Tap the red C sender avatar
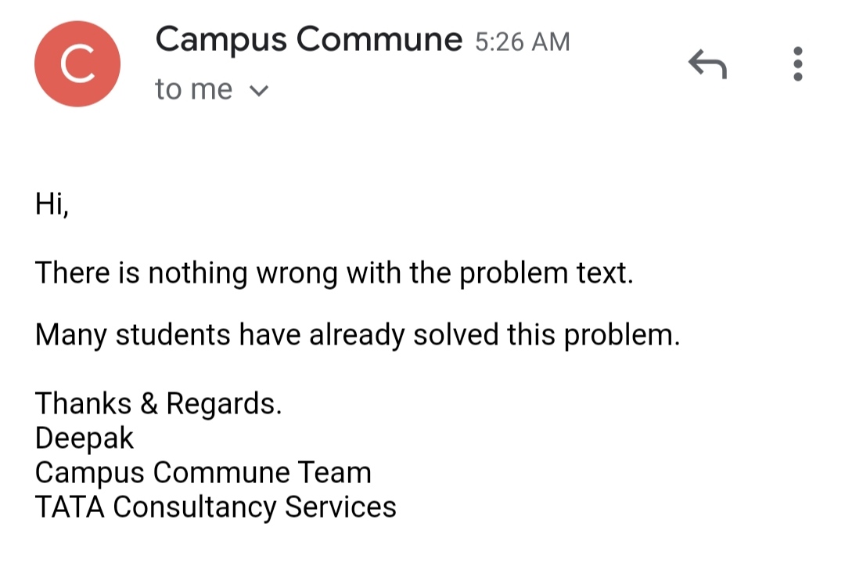The image size is (845, 563). click(x=77, y=63)
